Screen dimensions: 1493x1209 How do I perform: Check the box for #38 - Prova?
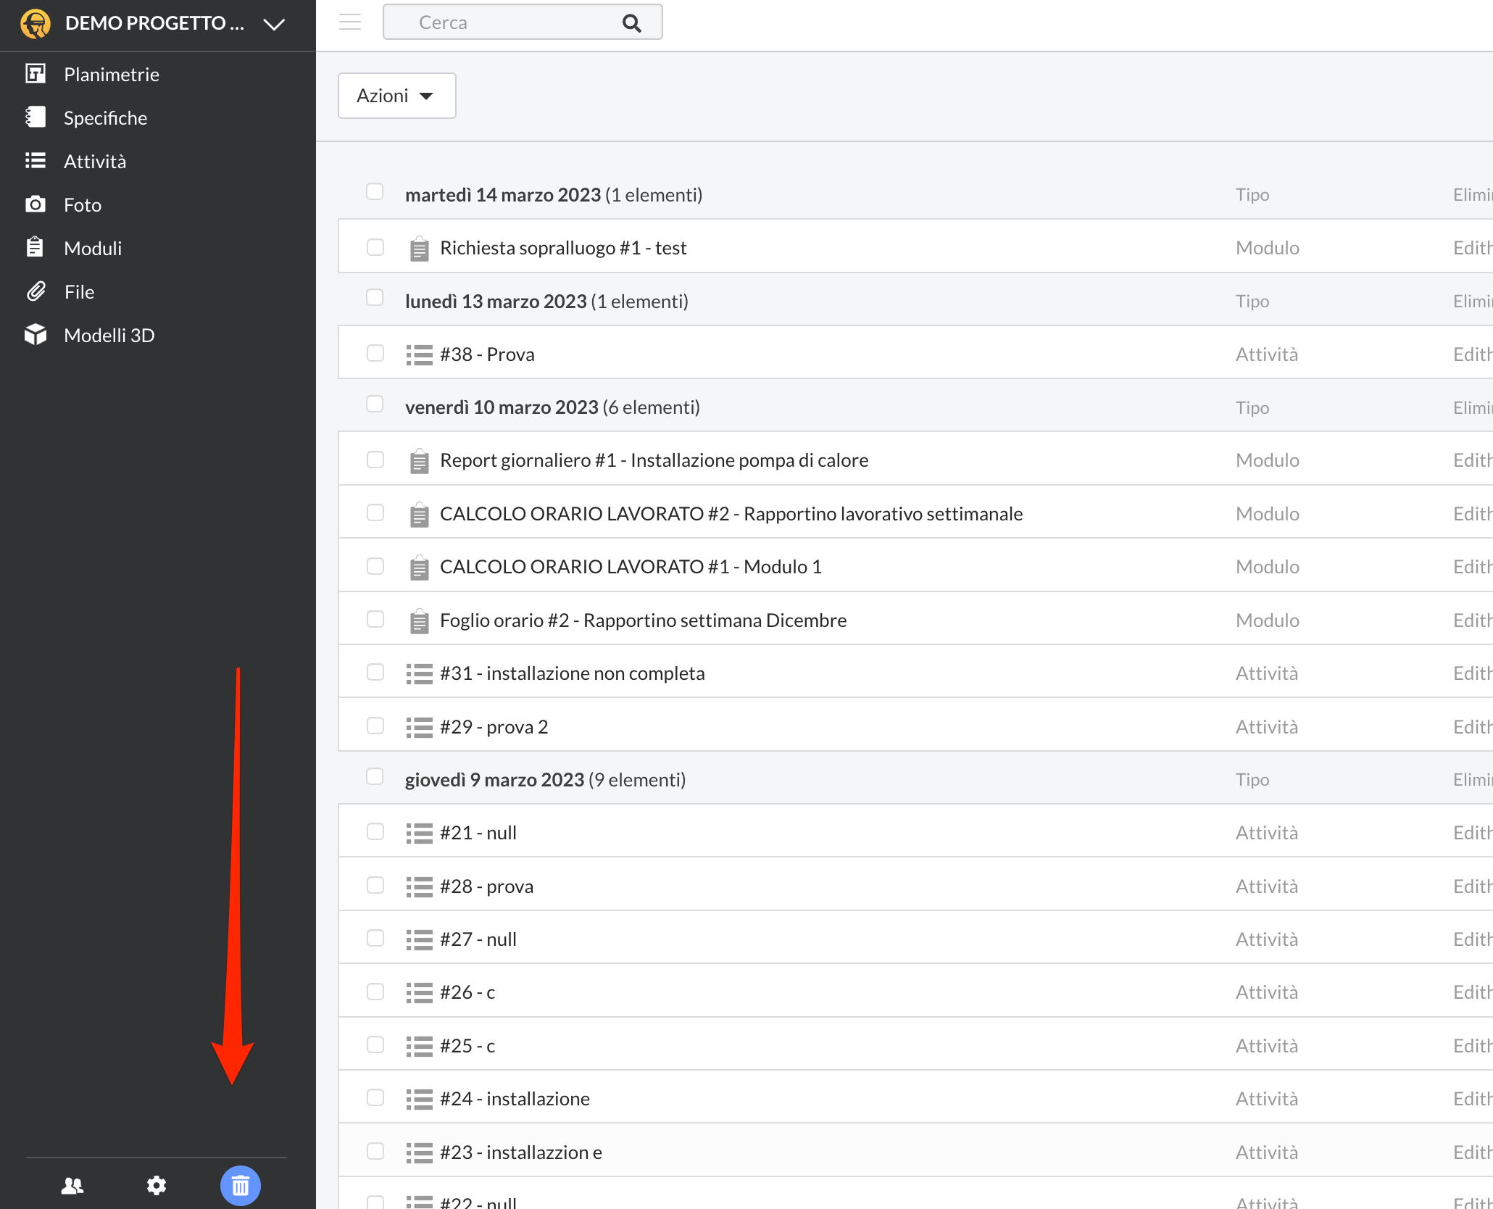375,354
